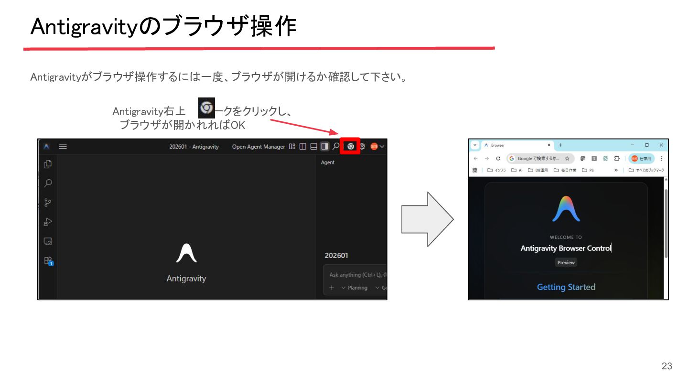Open the apps grid in bookmarks bar
688x387 pixels.
pyautogui.click(x=475, y=170)
